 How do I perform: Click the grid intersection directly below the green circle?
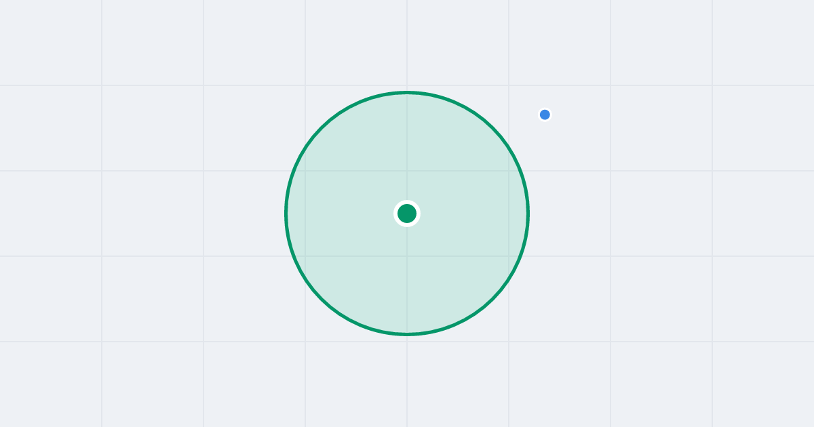[407, 342]
